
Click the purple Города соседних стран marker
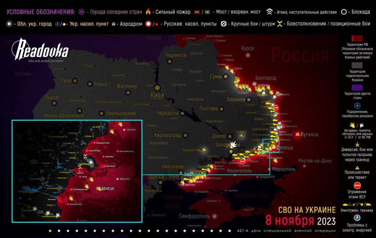click(80, 12)
